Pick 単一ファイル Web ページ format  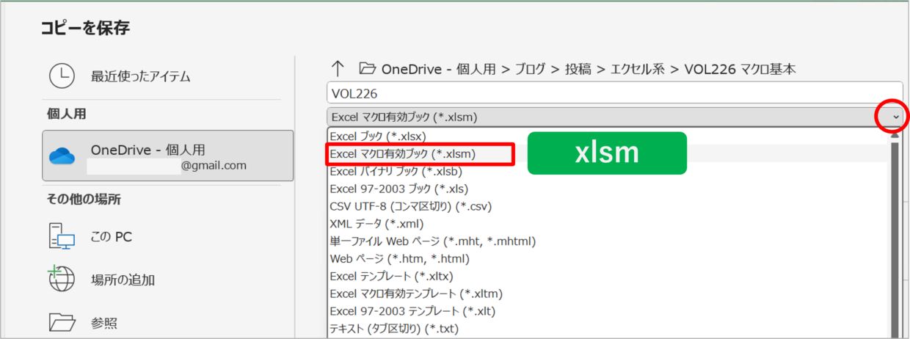click(433, 241)
